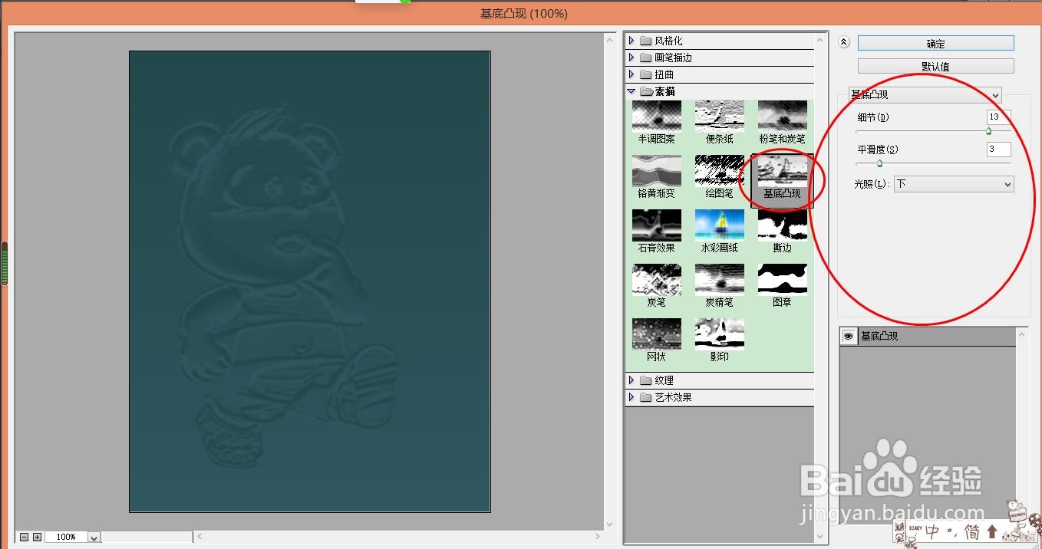Select the 半调图案 filter thumbnail
This screenshot has width=1042, height=549.
coord(656,116)
